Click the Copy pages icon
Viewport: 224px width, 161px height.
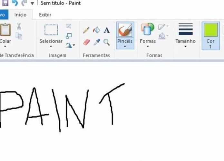click(19, 36)
